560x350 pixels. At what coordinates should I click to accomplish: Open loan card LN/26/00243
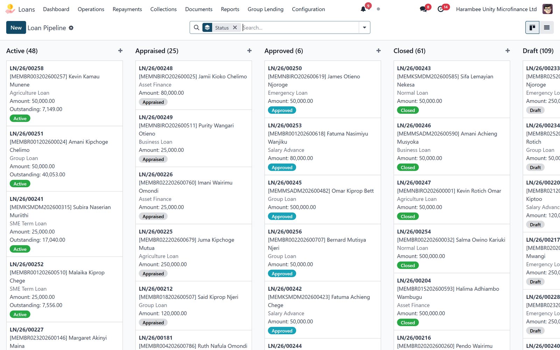coord(452,89)
